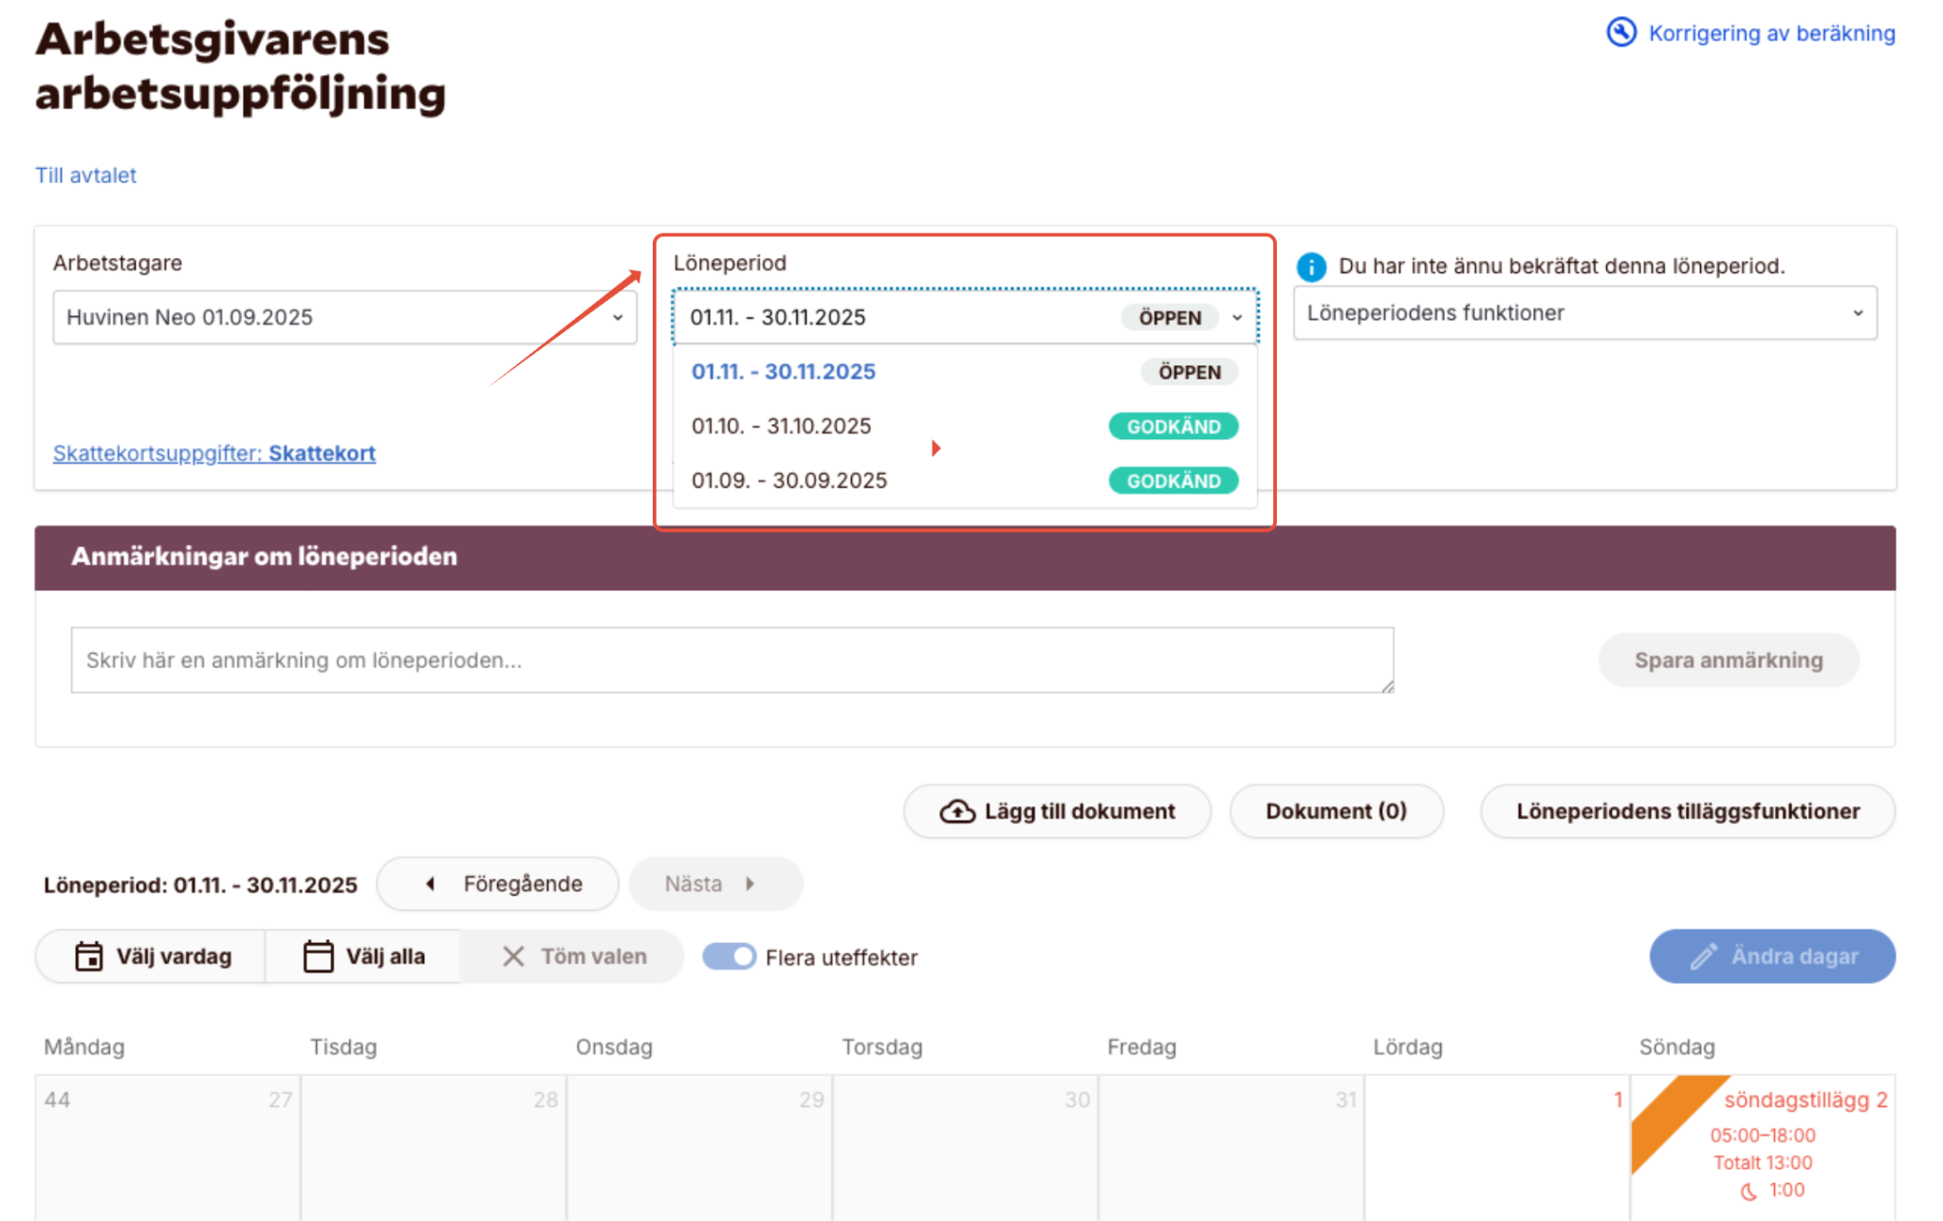1943x1221 pixels.
Task: Click the wrench icon beside Korrigering av beräkning
Action: 1620,32
